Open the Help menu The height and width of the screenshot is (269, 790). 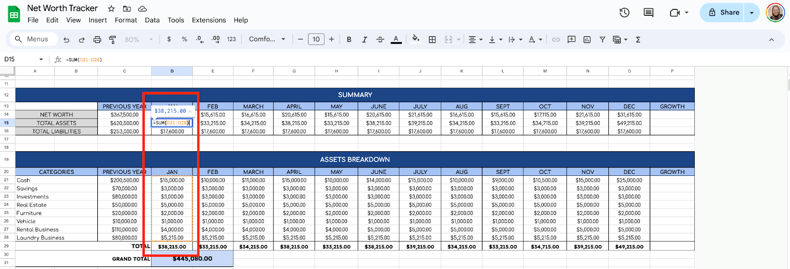click(x=241, y=20)
